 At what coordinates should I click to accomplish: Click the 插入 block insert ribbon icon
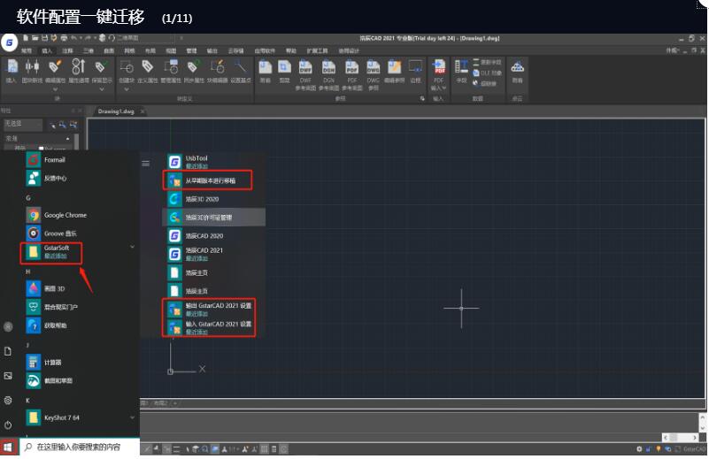tap(12, 72)
